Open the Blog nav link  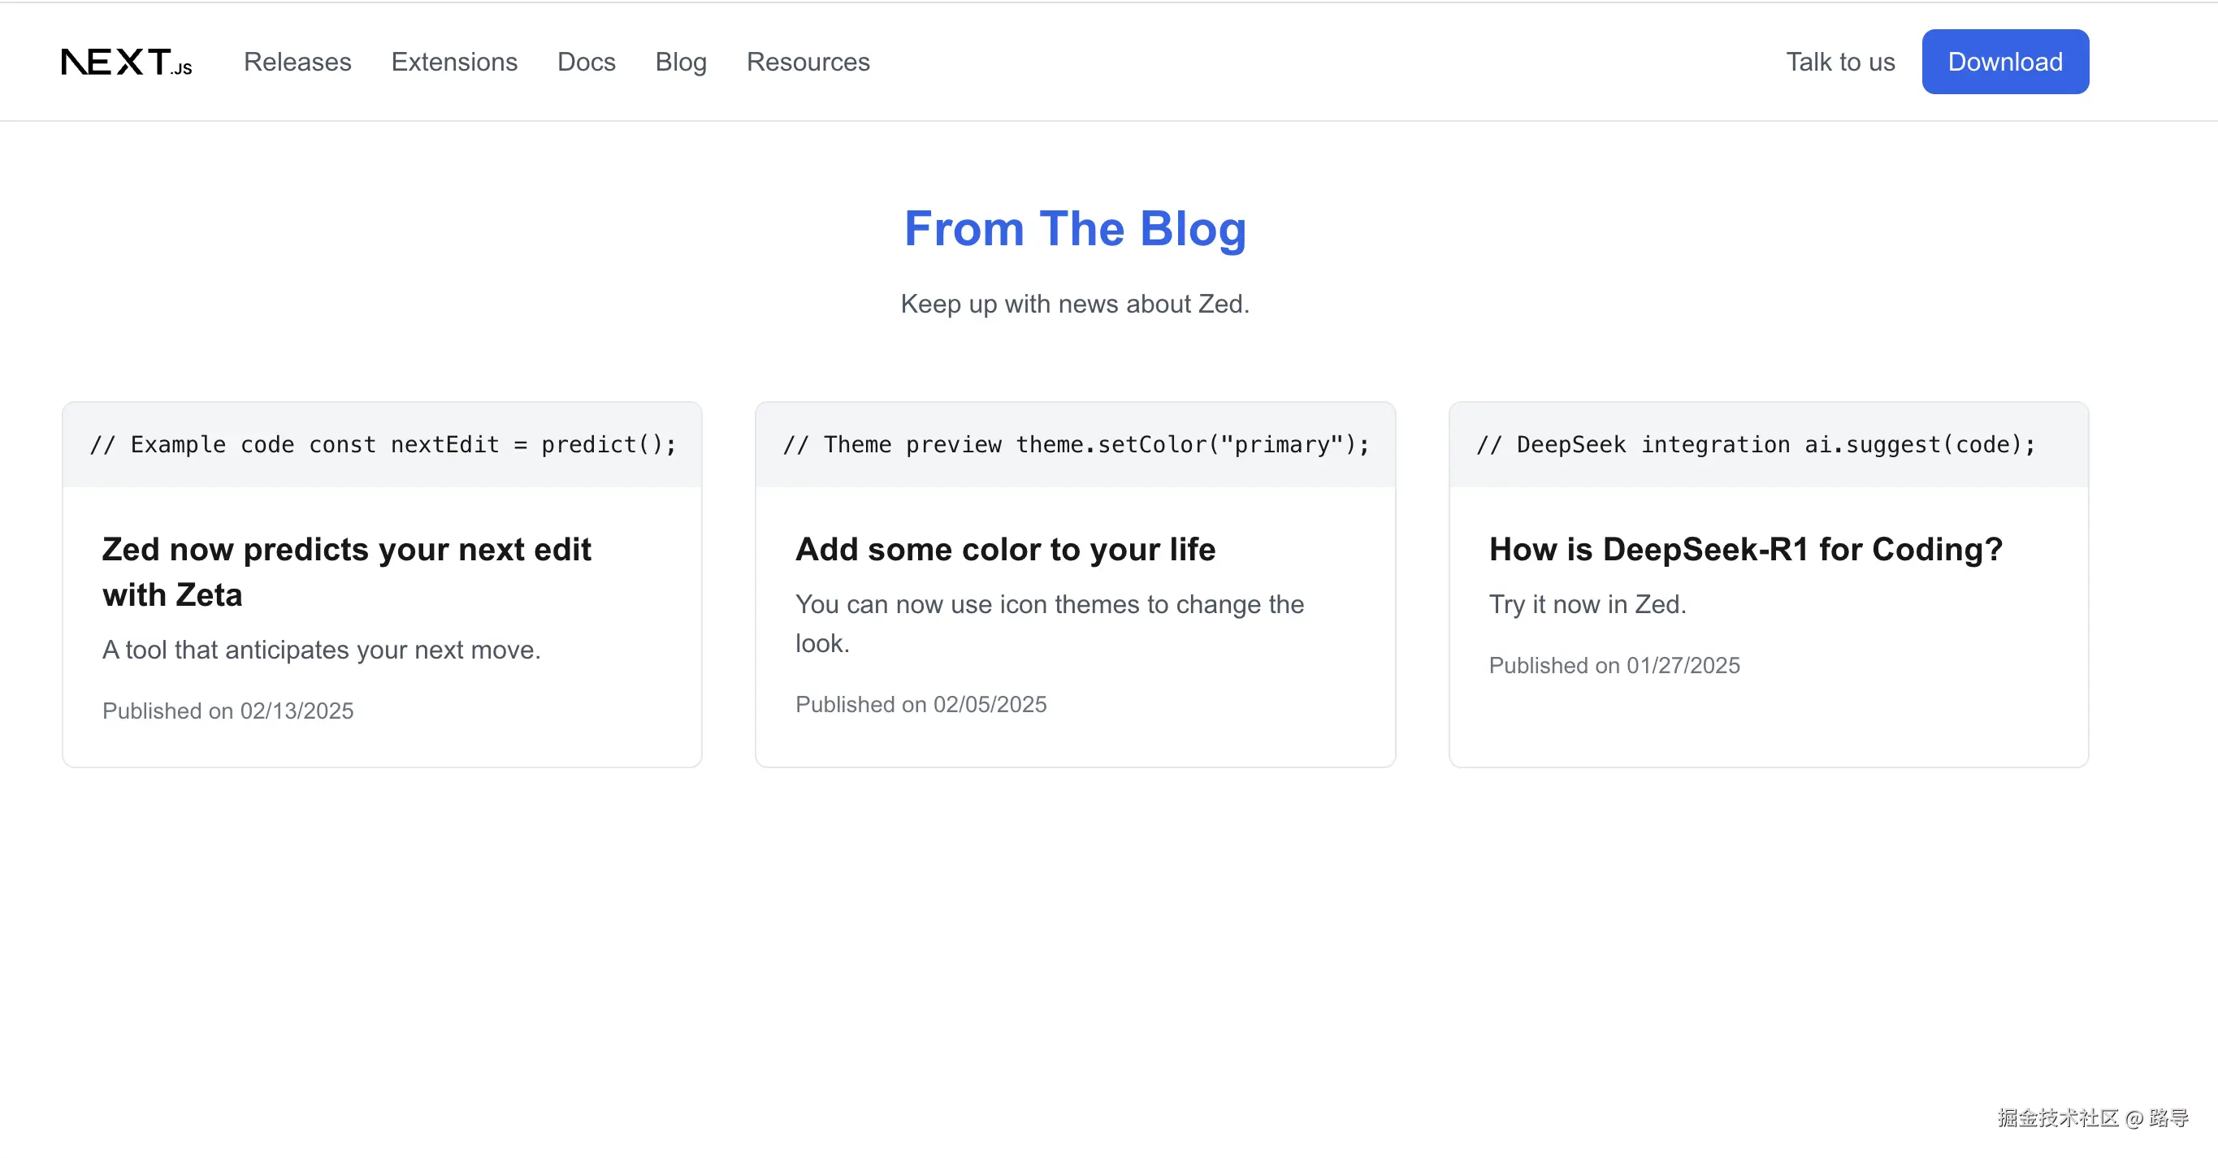(680, 62)
